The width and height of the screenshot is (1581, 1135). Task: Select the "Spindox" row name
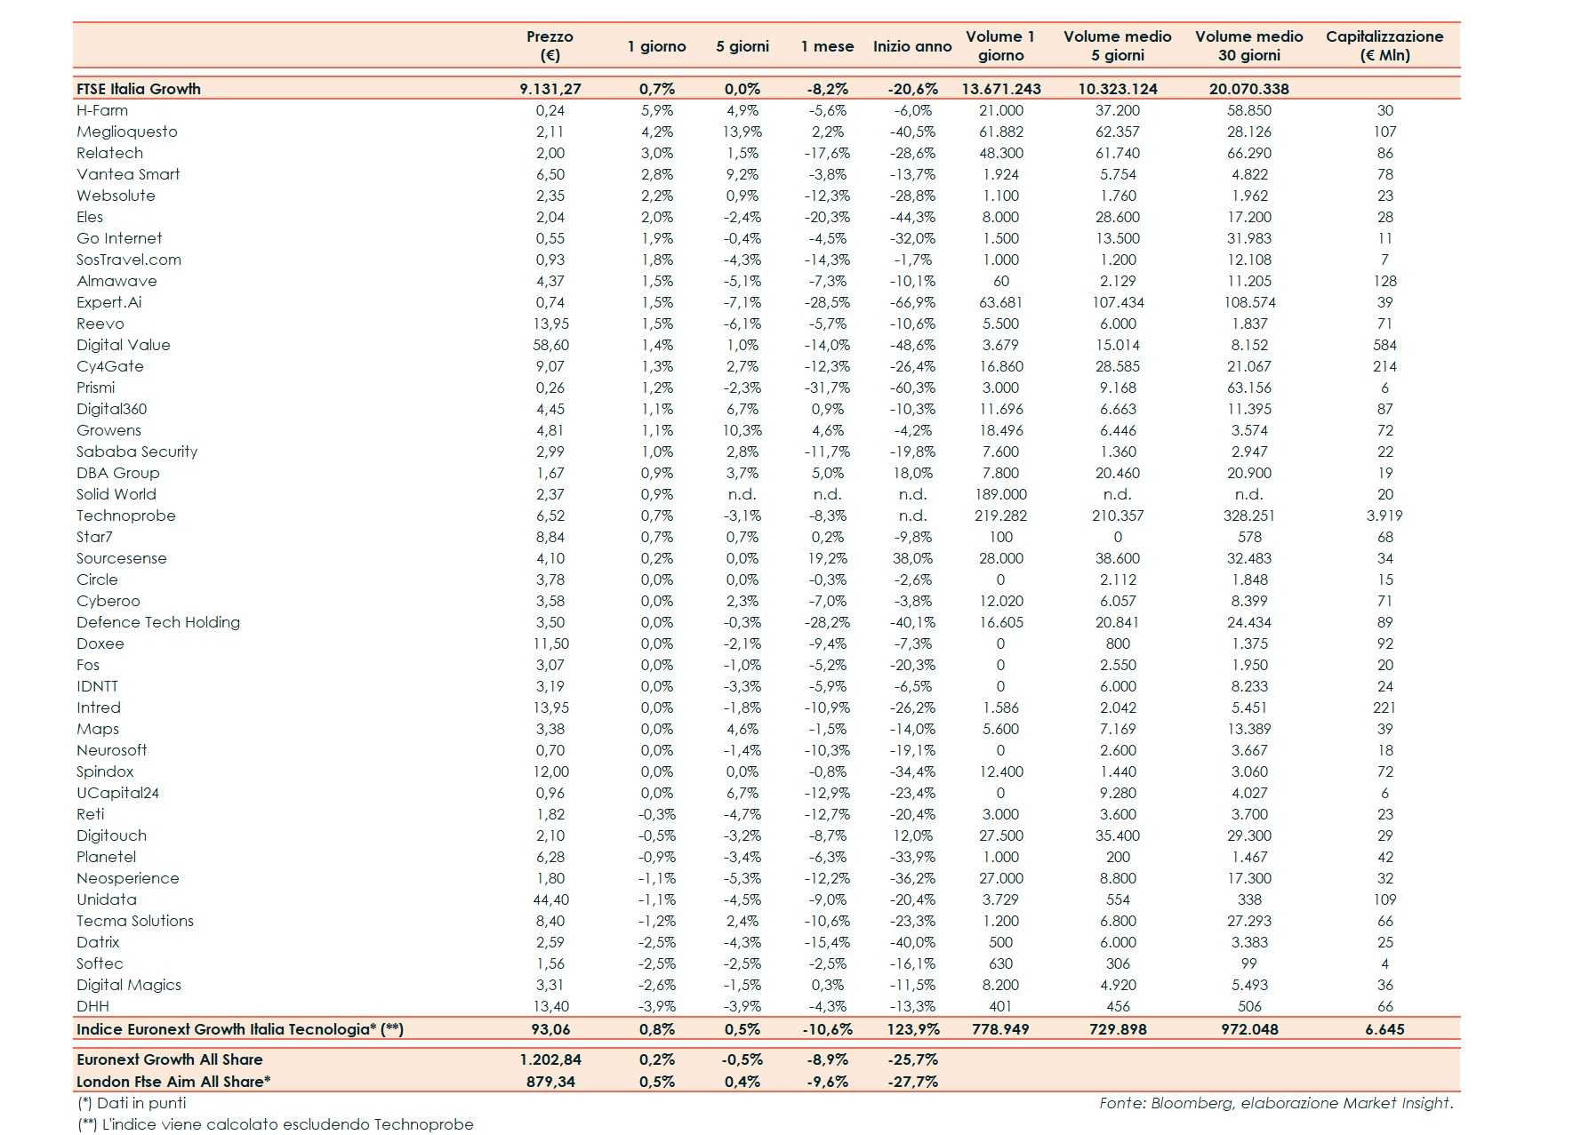(x=105, y=771)
